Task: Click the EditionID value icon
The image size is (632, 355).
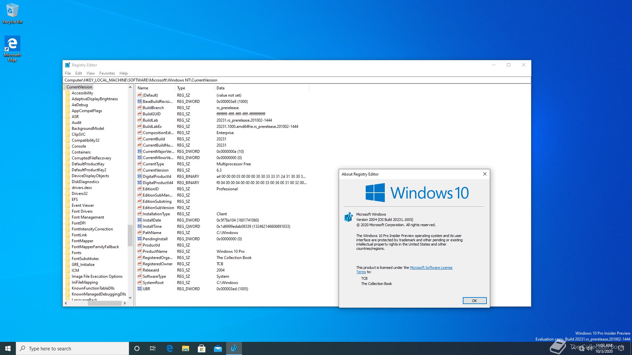Action: tap(140, 189)
